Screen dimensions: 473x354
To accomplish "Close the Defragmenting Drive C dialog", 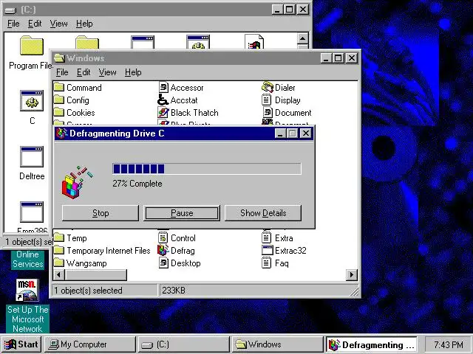I will [306, 133].
